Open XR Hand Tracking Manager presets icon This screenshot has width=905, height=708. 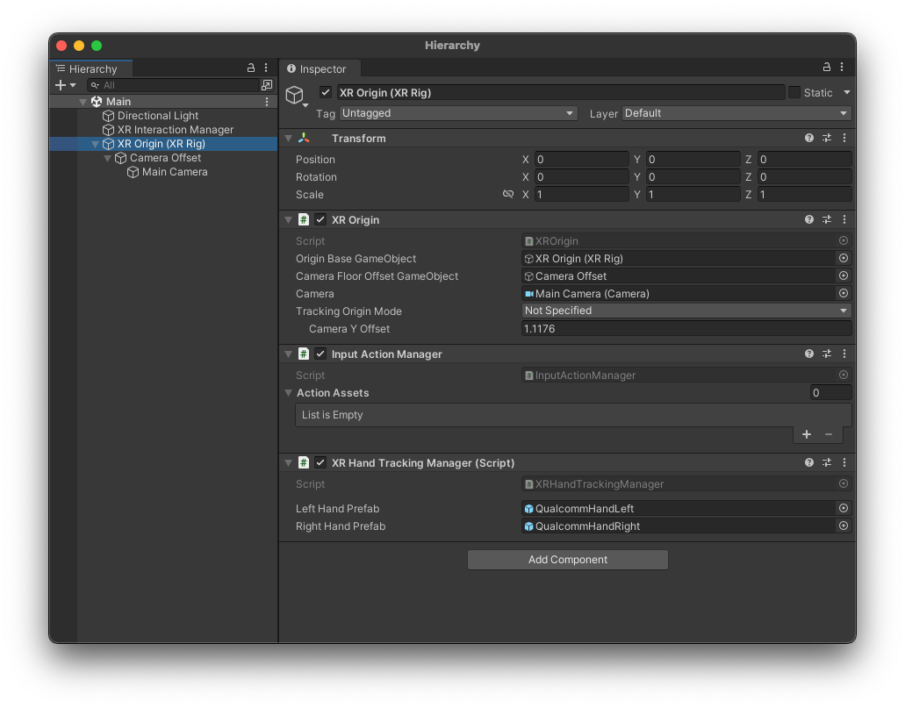[x=827, y=462]
